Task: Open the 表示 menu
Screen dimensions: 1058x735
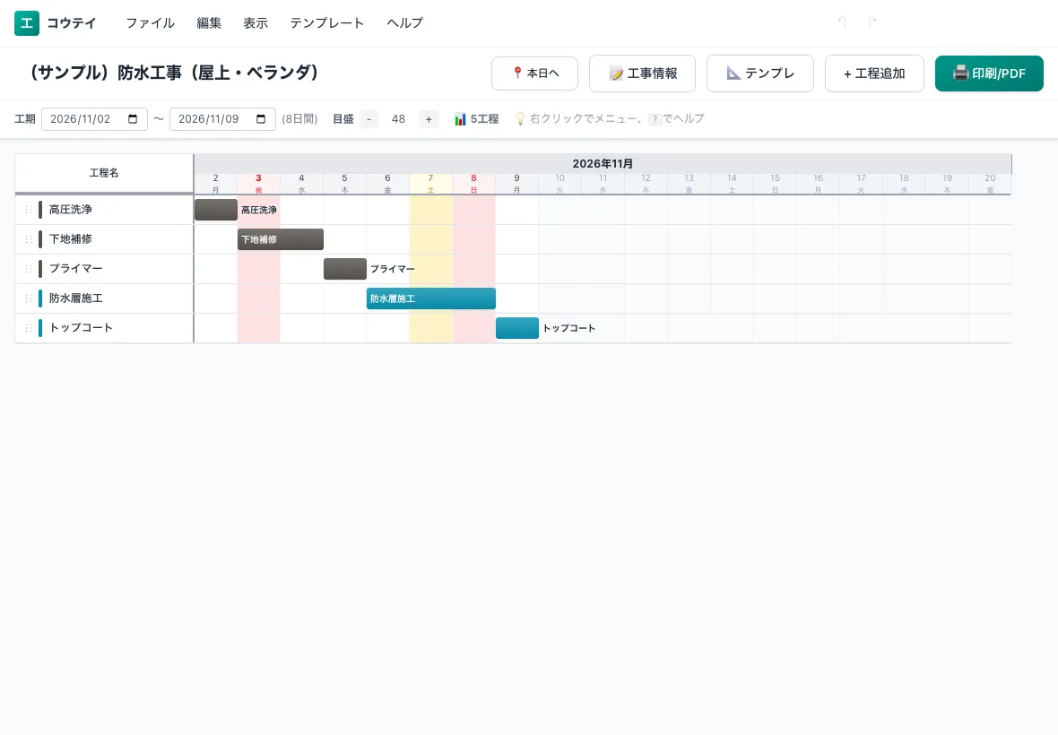Action: tap(256, 23)
